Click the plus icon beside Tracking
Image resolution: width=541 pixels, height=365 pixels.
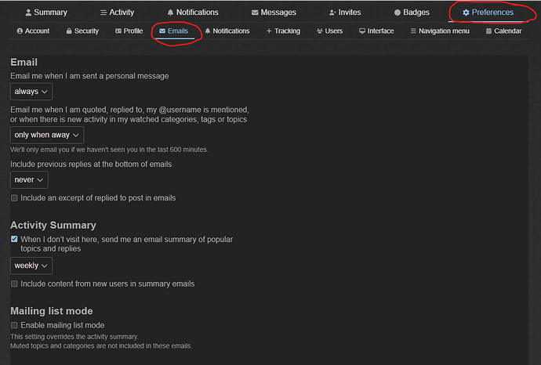coord(269,31)
